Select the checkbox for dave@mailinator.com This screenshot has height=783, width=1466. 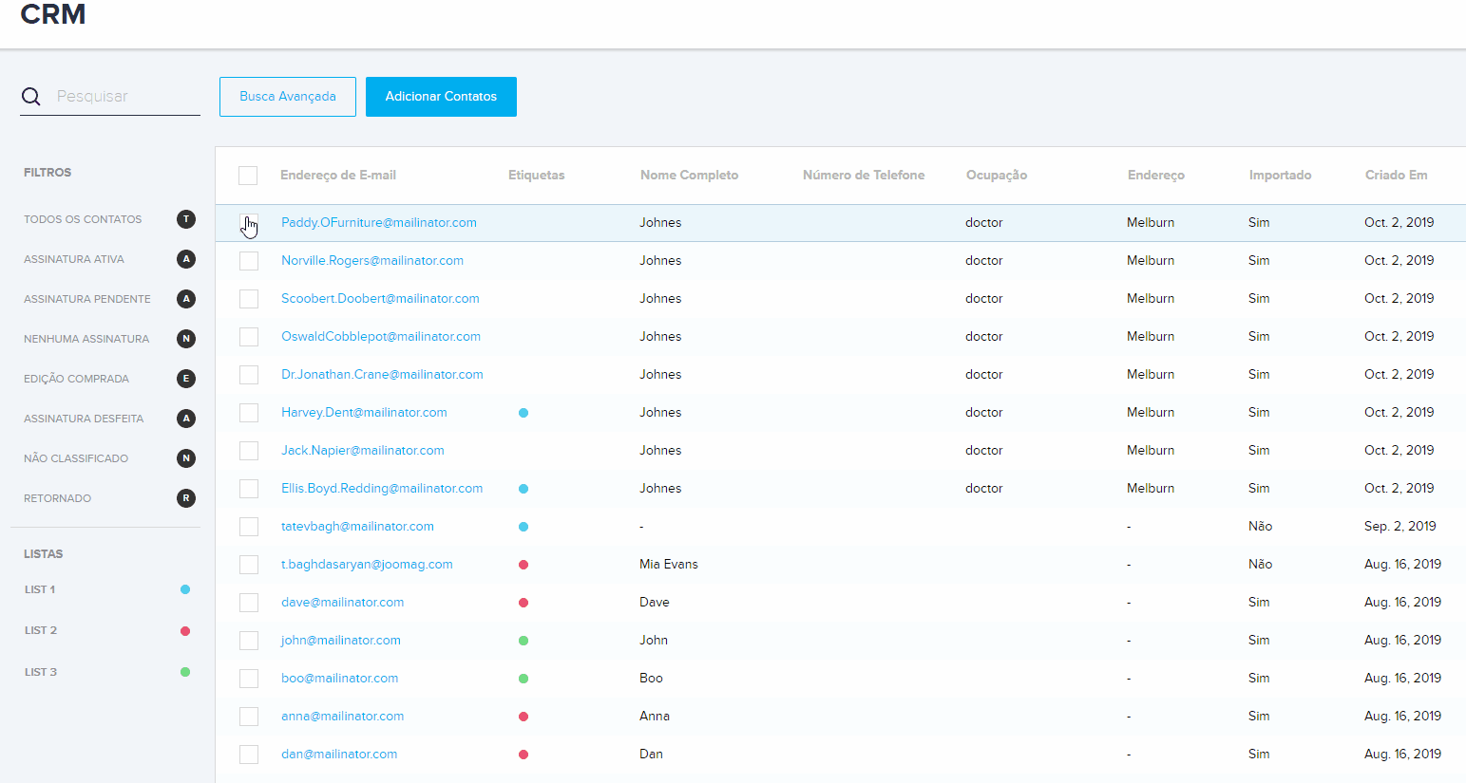coord(249,603)
